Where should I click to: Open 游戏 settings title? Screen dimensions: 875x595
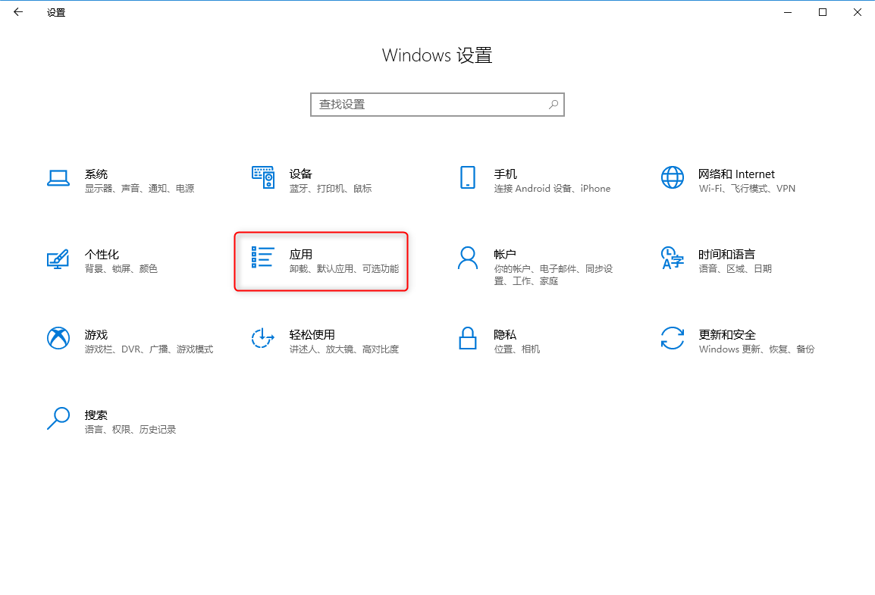coord(96,334)
